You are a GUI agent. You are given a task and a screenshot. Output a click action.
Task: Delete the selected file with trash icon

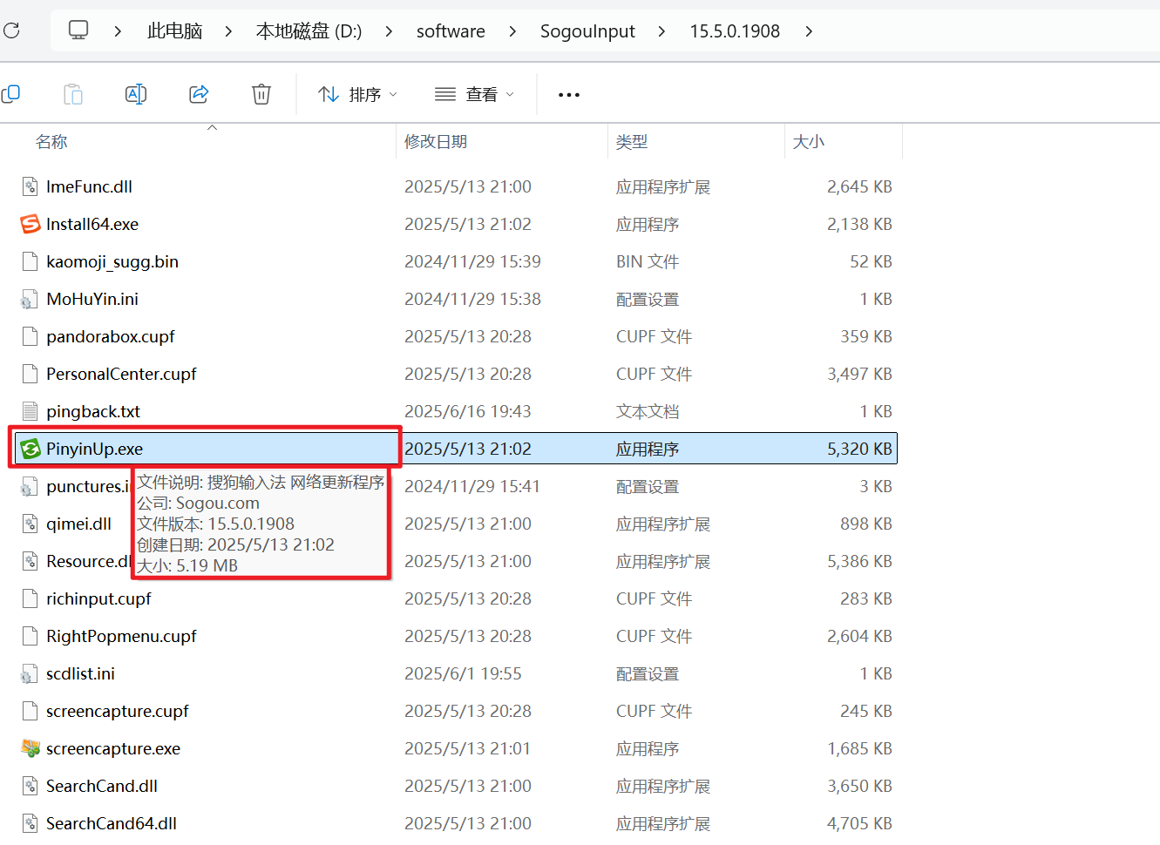[261, 94]
